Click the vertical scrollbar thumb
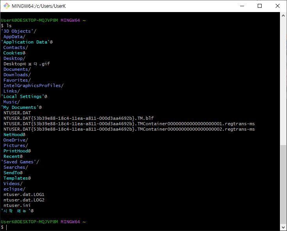Image resolution: width=287 pixels, height=231 pixels. [x=283, y=184]
